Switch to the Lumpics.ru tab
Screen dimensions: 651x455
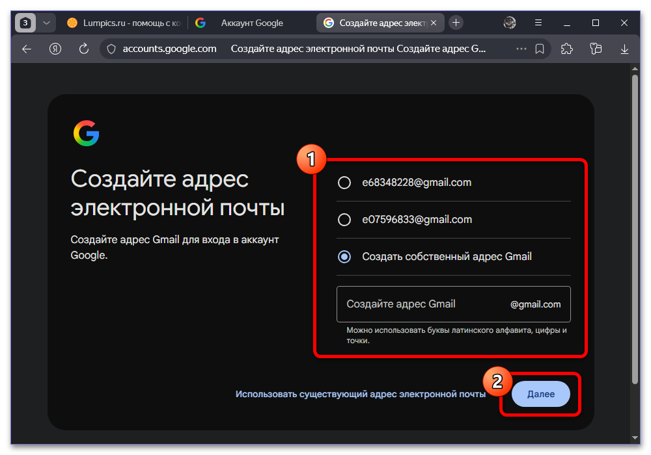[x=124, y=23]
